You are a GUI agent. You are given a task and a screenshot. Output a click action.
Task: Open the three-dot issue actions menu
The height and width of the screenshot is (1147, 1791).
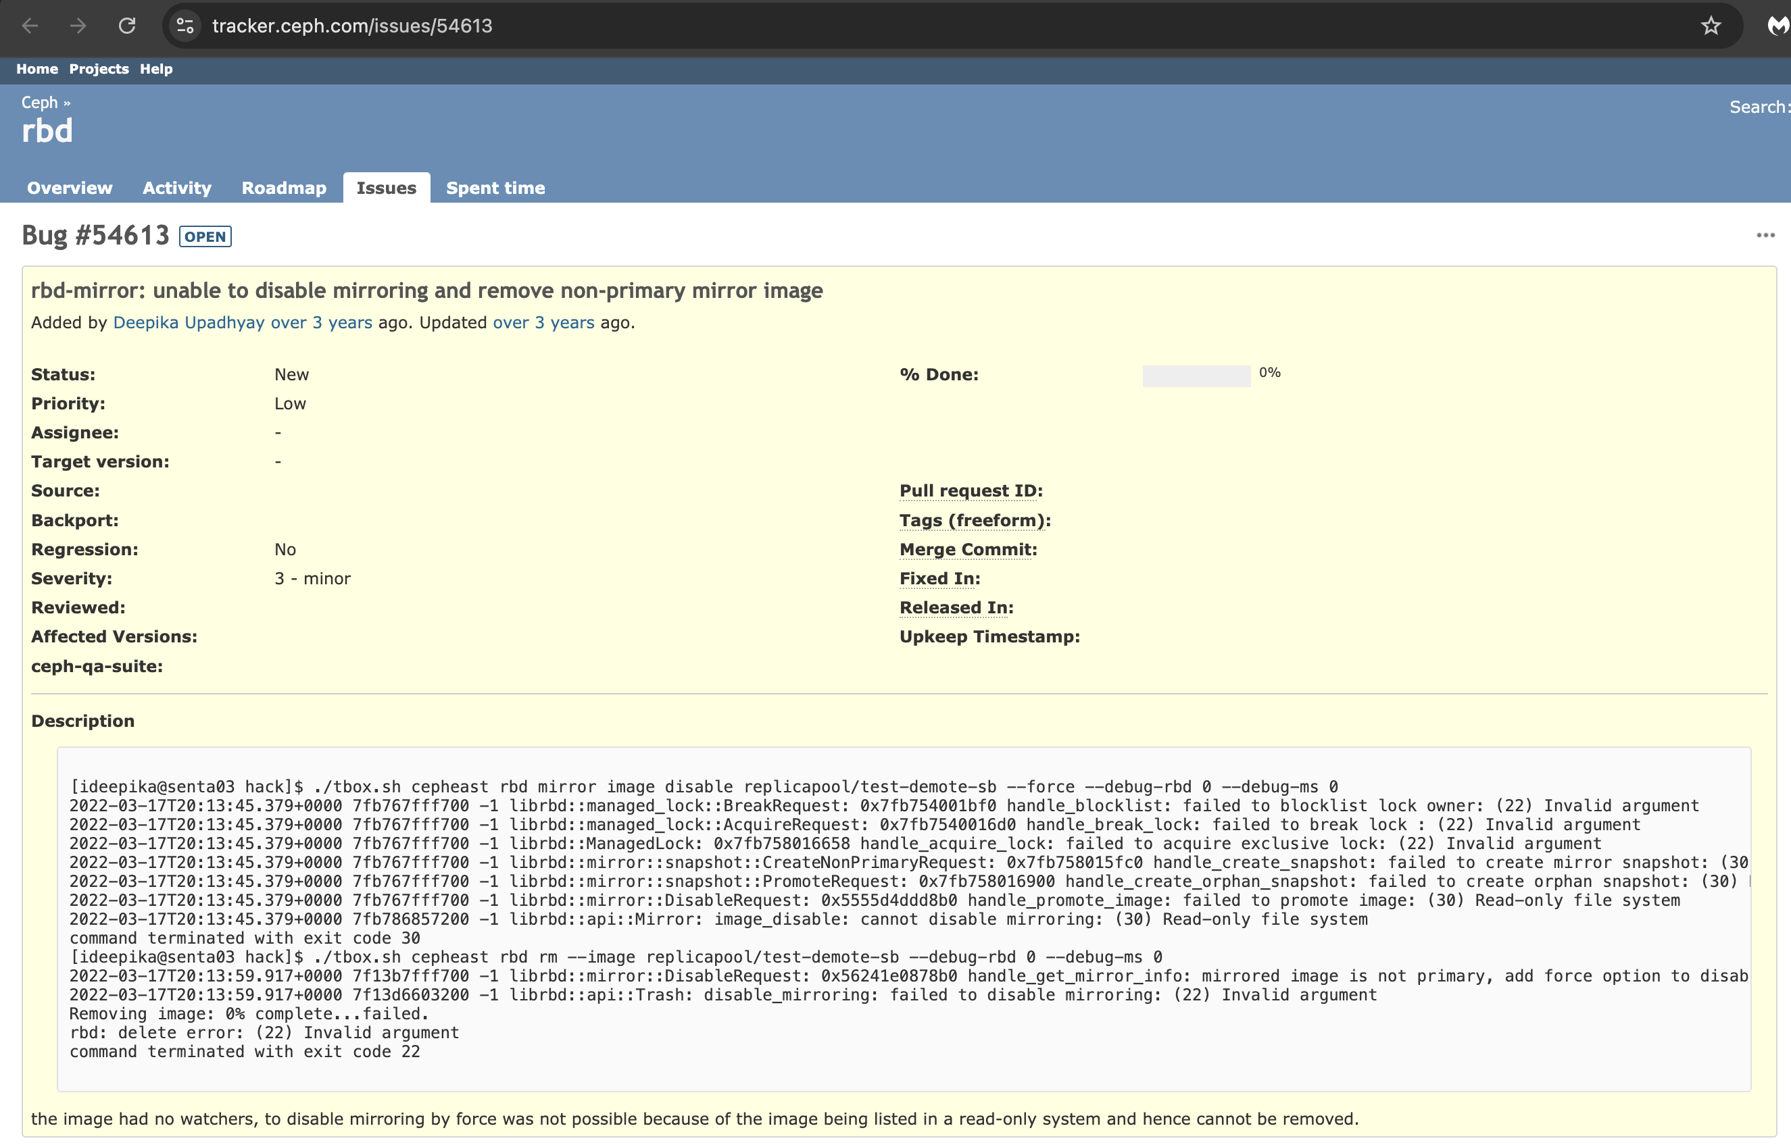tap(1765, 235)
